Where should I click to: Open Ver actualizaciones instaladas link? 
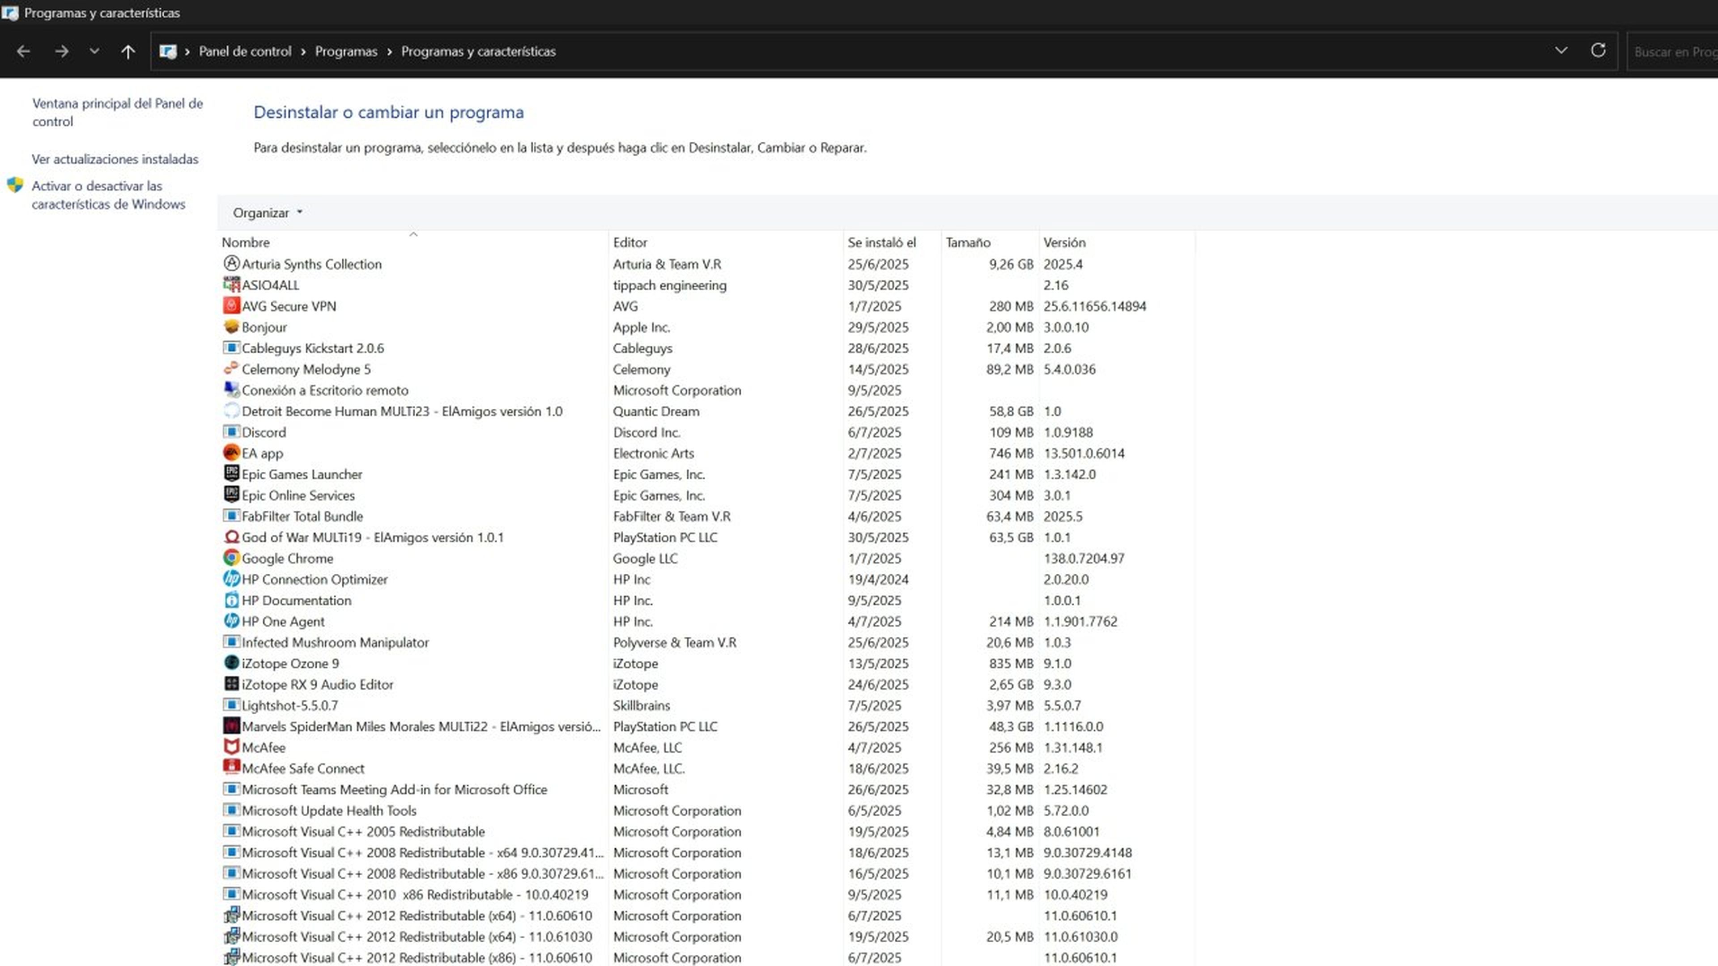click(x=115, y=159)
